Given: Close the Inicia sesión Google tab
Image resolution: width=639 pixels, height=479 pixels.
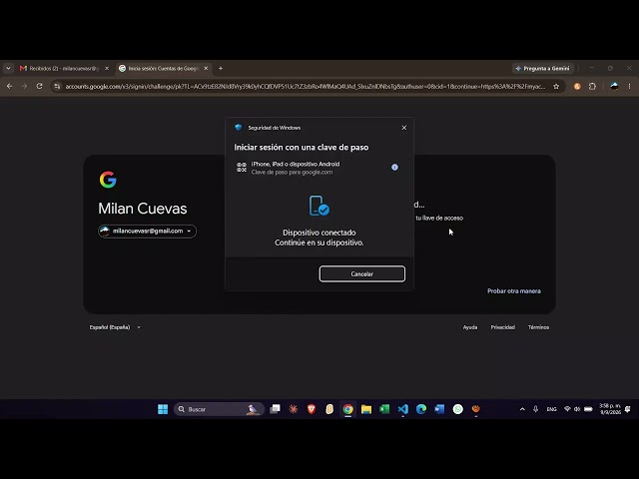Looking at the screenshot, I should click(x=206, y=69).
